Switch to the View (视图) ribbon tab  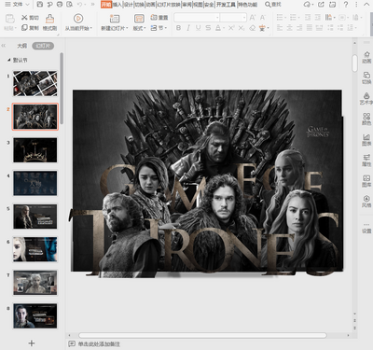pyautogui.click(x=198, y=5)
